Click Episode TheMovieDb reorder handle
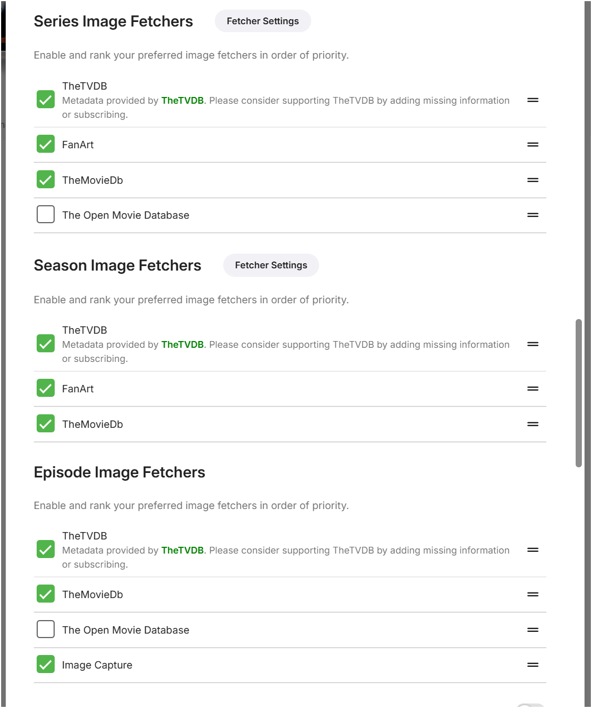 533,595
